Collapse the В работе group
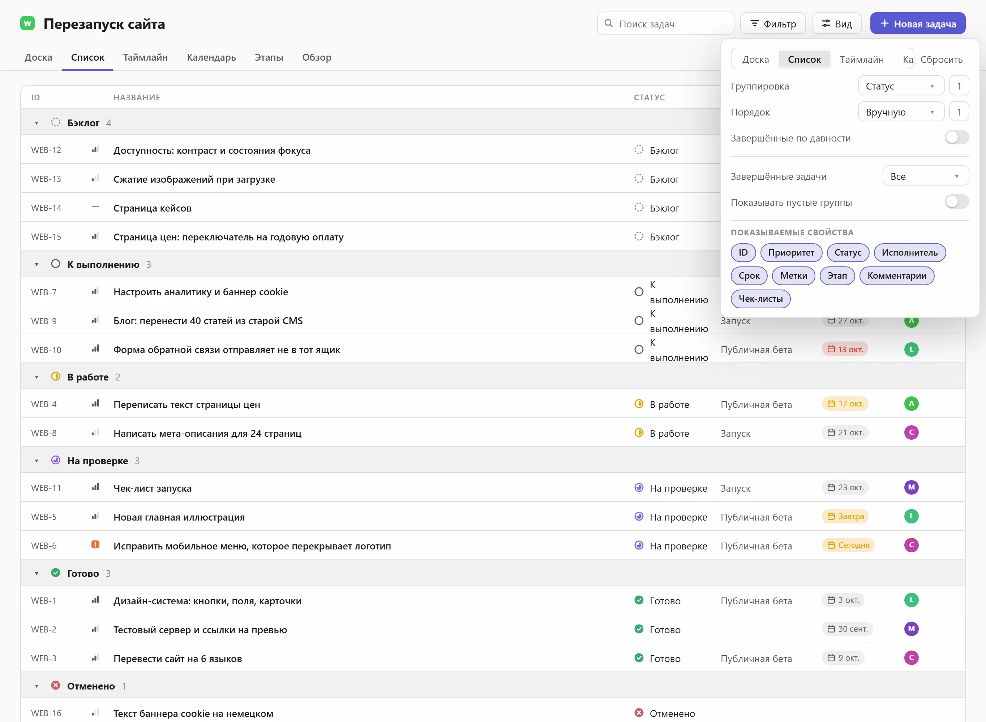The height and width of the screenshot is (722, 986). pos(37,377)
